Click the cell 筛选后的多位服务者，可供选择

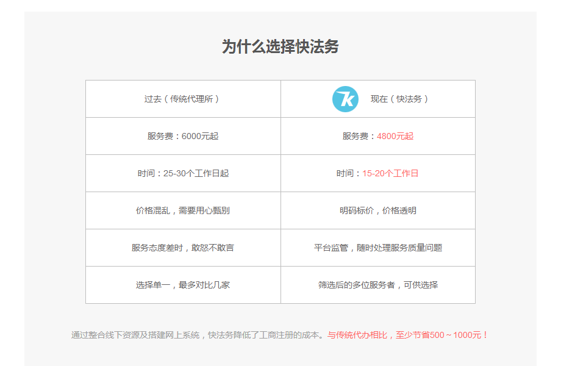pyautogui.click(x=378, y=285)
